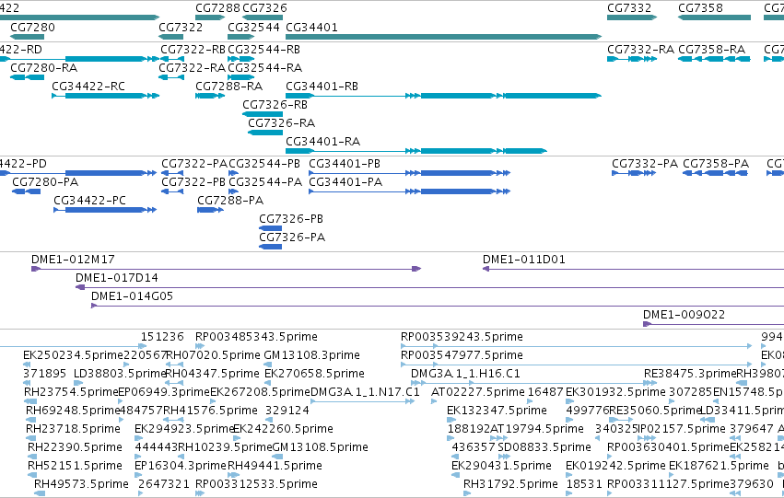Select EST GM13108.5prime
Image resolution: width=784 pixels, height=498 pixels.
pos(275,456)
